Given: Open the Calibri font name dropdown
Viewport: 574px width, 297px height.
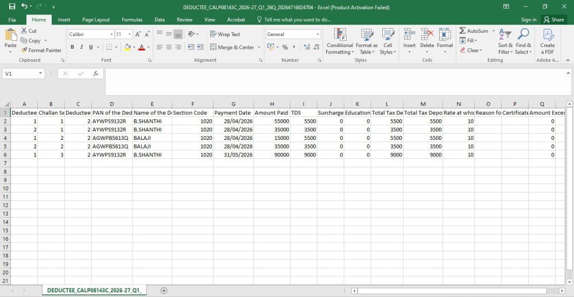Looking at the screenshot, I should pos(112,34).
